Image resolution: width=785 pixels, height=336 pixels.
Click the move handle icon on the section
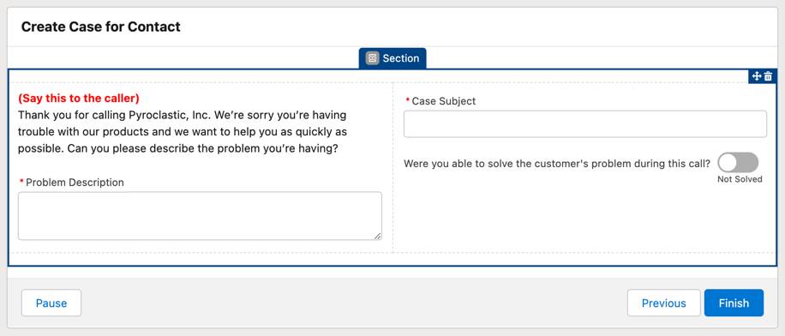(757, 76)
